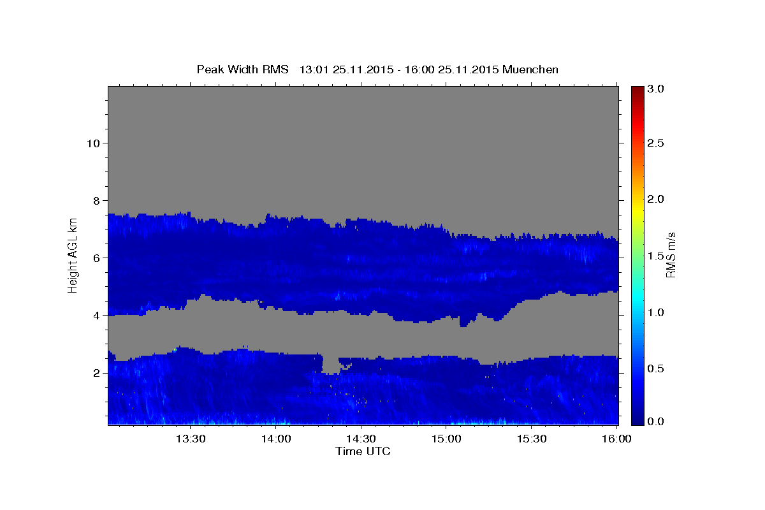Click the height axis label 8

point(96,200)
